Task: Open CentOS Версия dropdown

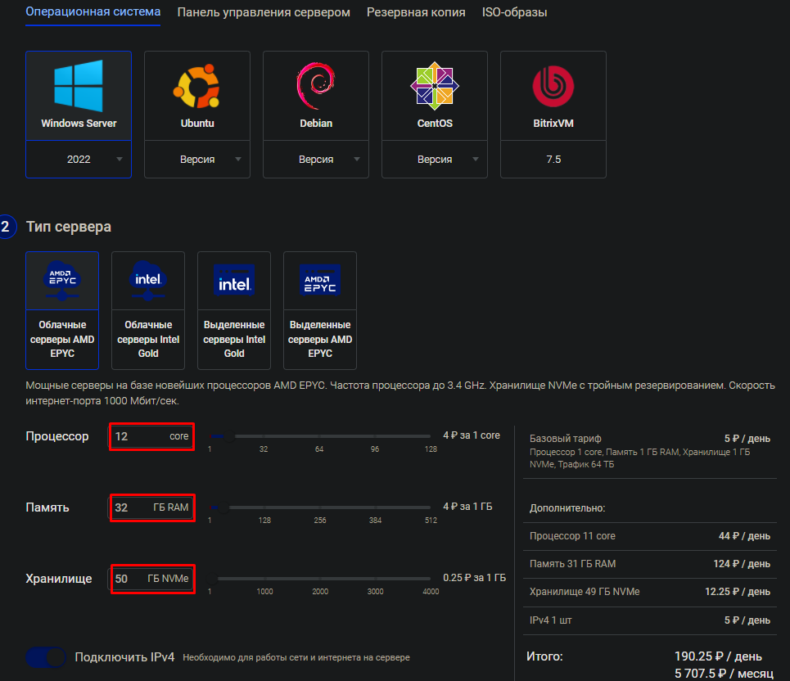Action: point(435,159)
